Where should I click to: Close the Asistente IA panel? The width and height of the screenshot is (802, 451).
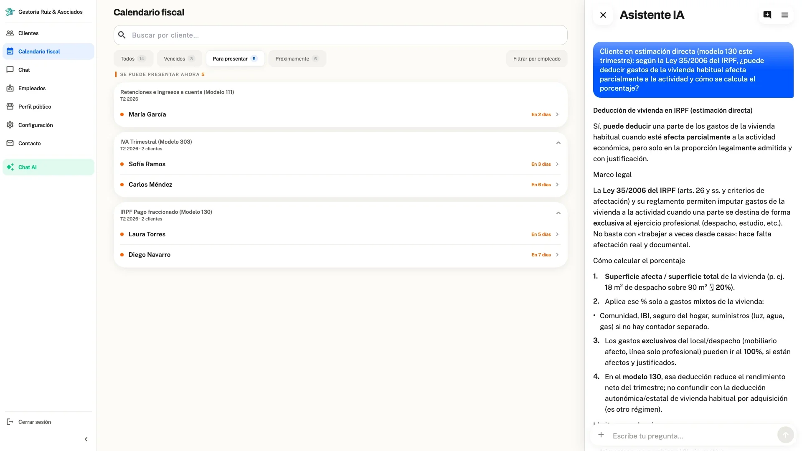coord(603,15)
